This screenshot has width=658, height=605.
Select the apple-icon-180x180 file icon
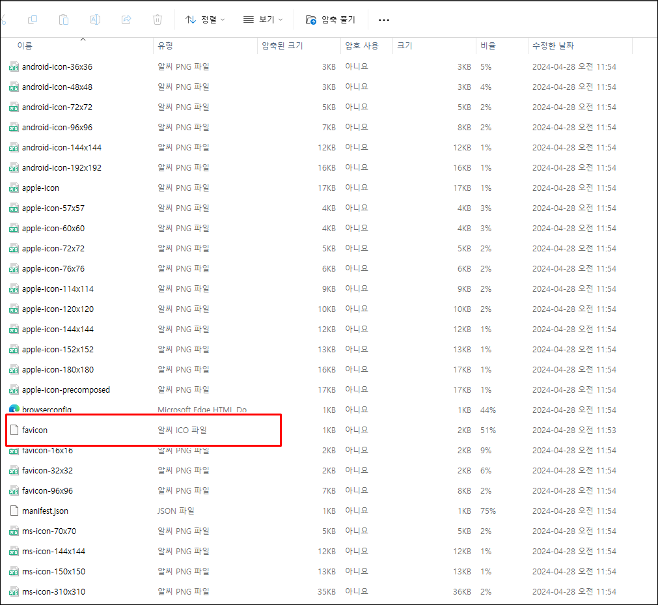tap(14, 369)
